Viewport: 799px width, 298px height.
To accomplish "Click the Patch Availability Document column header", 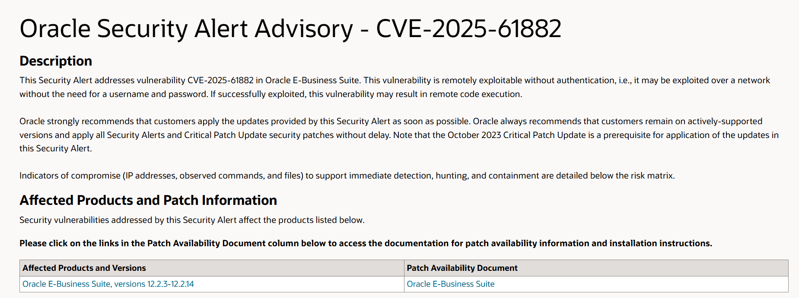I will 462,268.
